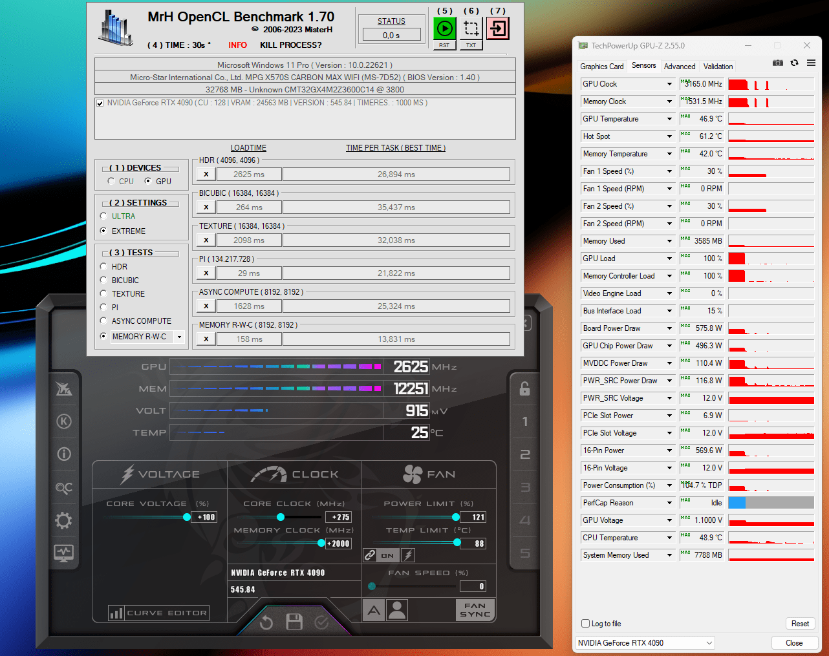Select the HDR test radio button
Screen dimensions: 829x656
tap(103, 266)
